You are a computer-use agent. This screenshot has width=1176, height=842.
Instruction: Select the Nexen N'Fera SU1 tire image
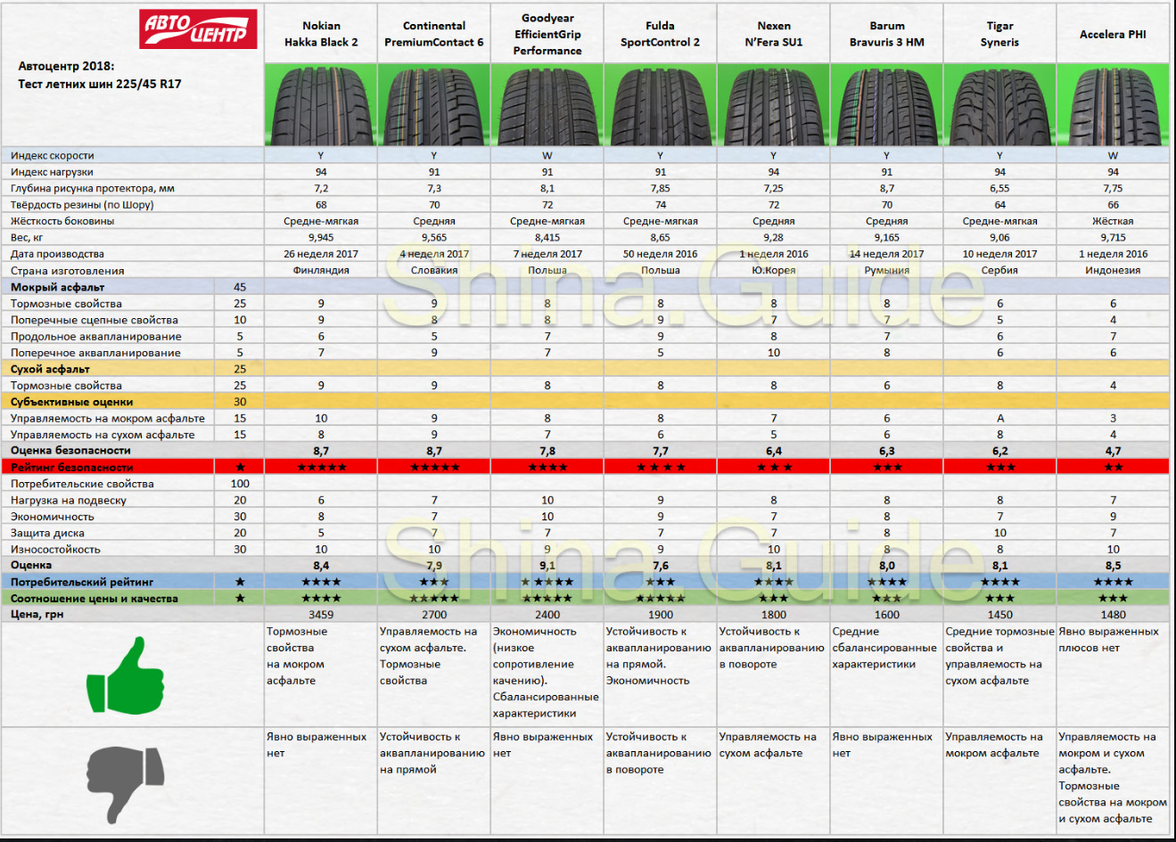774,104
